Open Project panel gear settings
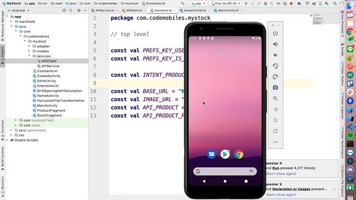Viewport: 356px width, 200px height. click(x=79, y=11)
